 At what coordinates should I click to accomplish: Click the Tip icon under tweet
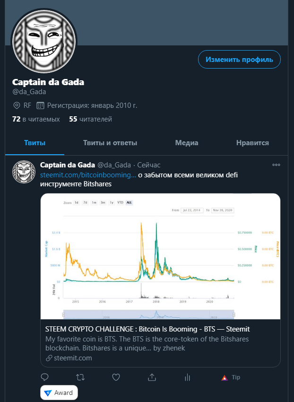tap(231, 377)
